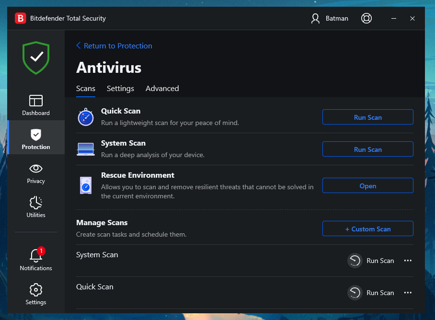Click System Scan row under Manage Scans

pyautogui.click(x=245, y=260)
